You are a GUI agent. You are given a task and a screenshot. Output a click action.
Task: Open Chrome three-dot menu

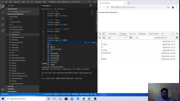[177, 7]
